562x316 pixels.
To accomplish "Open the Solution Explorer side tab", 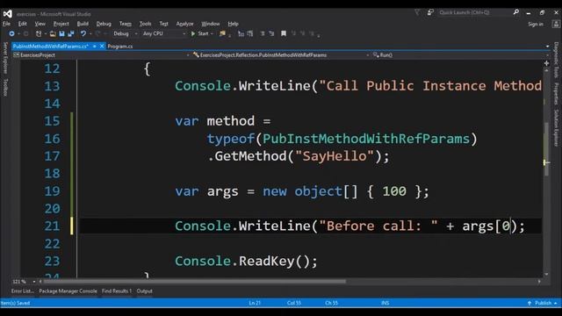I will click(x=556, y=128).
